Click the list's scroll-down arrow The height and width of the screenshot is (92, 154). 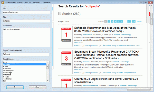[48, 80]
